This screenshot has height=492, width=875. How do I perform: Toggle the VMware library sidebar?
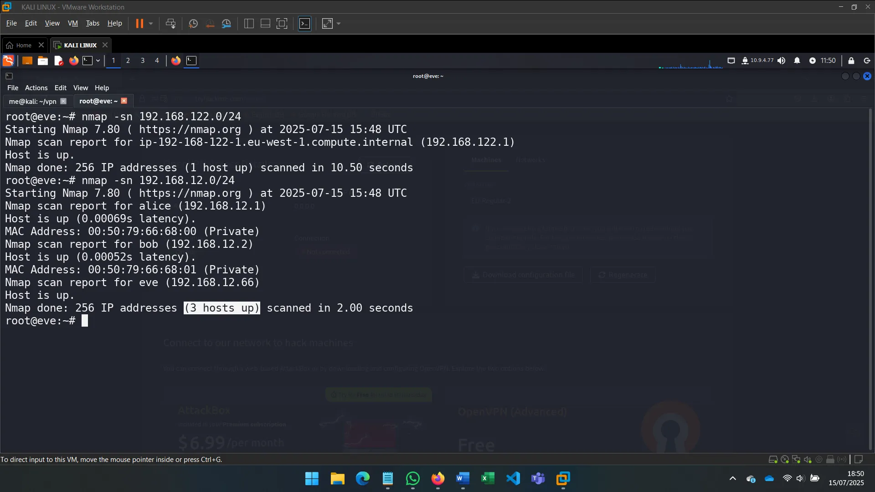[249, 23]
